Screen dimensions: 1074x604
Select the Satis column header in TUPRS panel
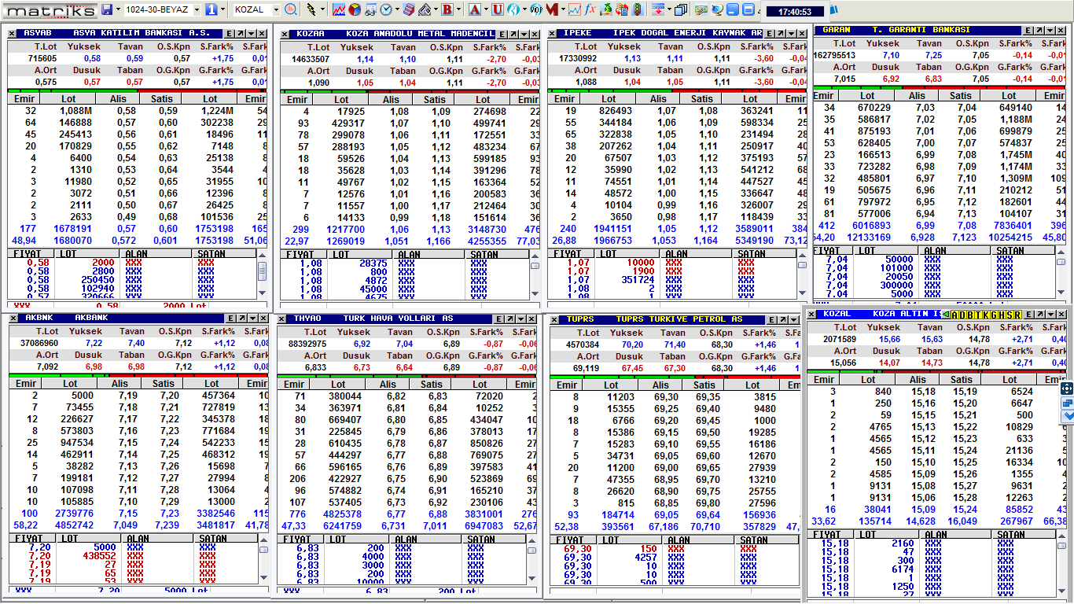pyautogui.click(x=704, y=385)
